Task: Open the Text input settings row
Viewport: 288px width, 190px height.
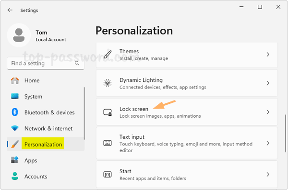Action: (x=187, y=143)
